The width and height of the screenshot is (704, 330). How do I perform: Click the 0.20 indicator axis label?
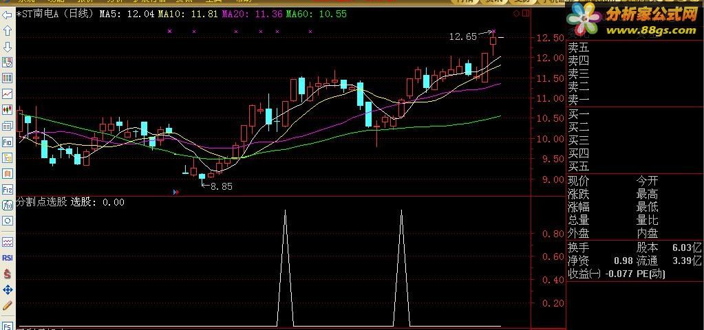(554, 303)
